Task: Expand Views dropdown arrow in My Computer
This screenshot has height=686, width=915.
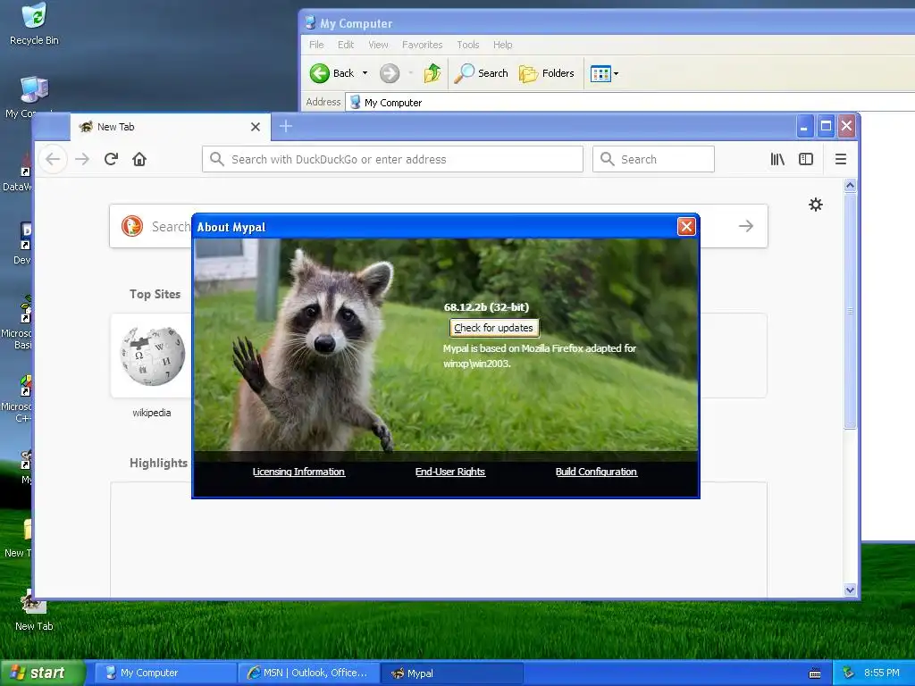Action: click(x=617, y=74)
